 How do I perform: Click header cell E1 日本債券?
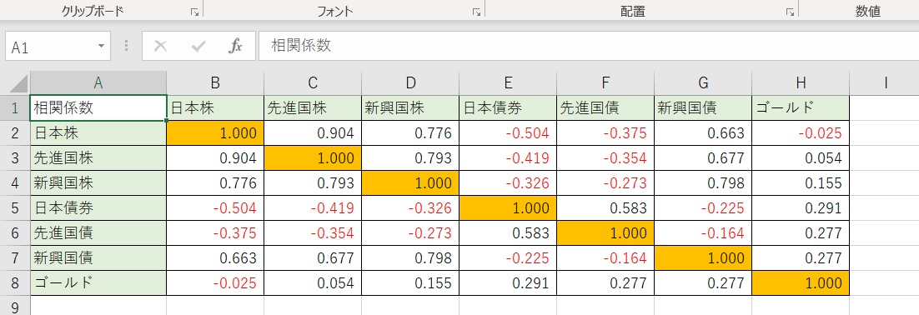(508, 108)
